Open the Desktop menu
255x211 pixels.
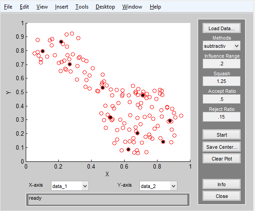(105, 7)
